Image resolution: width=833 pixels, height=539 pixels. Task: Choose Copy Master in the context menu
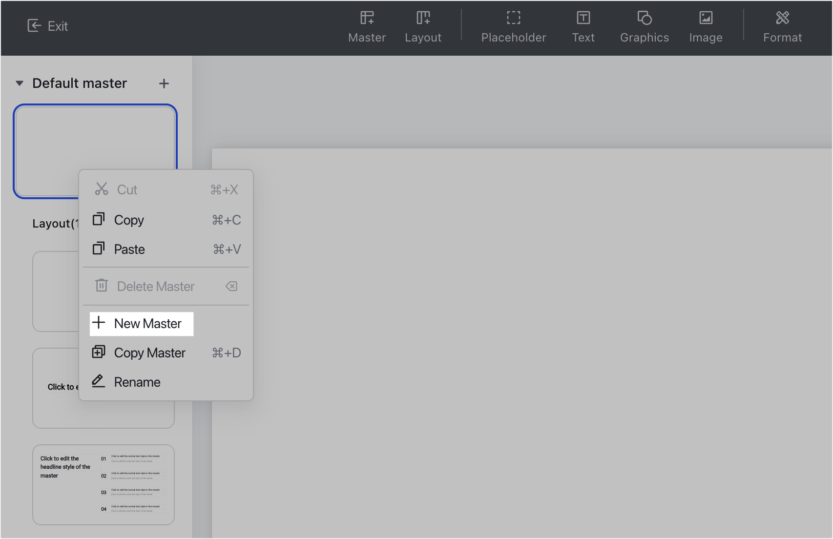coord(166,352)
